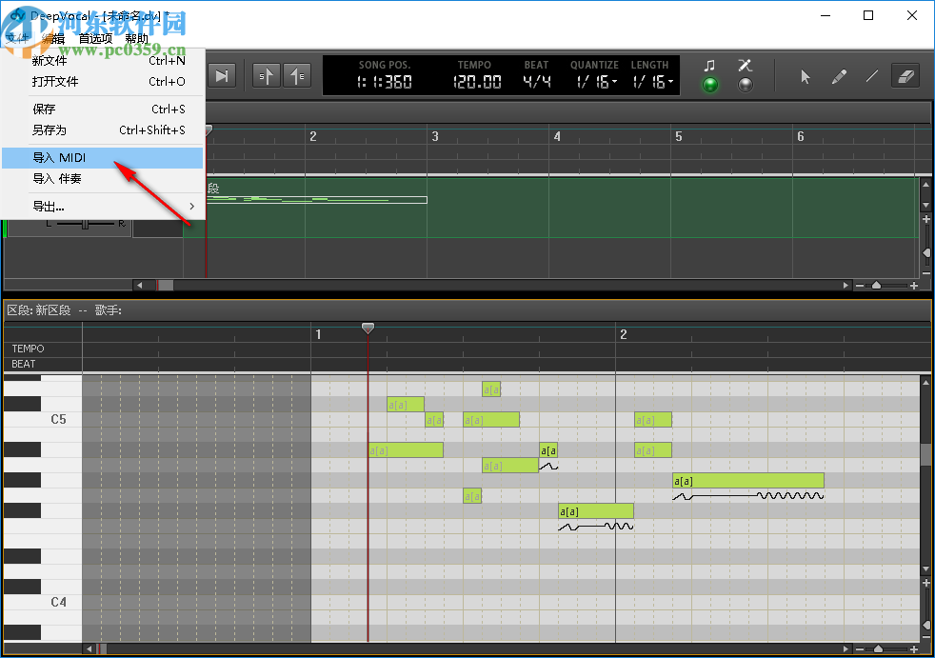Viewport: 935px width, 658px height.
Task: Click the playhead marker at measure one
Action: pos(368,328)
